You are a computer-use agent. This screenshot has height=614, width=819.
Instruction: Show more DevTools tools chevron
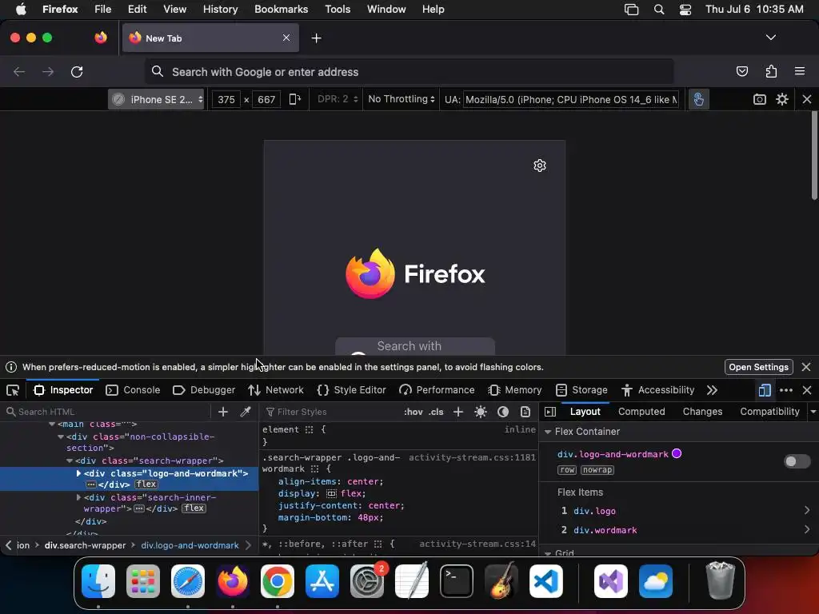tap(712, 390)
